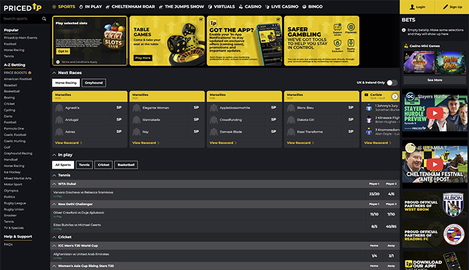Filter in-play by Cricket
The height and width of the screenshot is (270, 469).
(x=104, y=165)
